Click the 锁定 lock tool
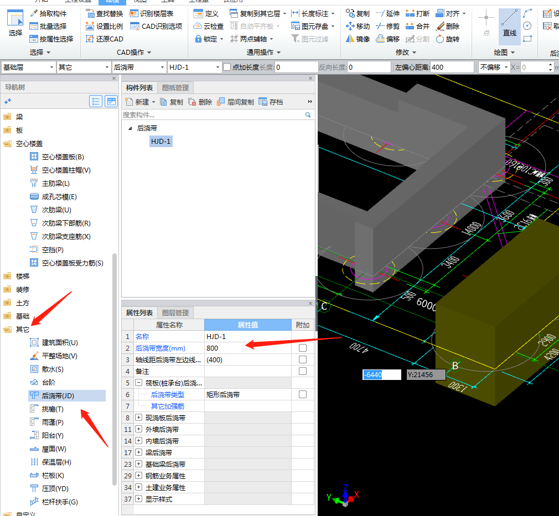This screenshot has width=559, height=516. coord(209,39)
